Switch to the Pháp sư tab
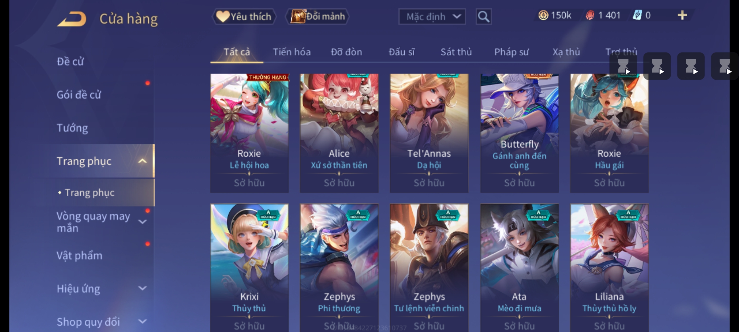Image resolution: width=739 pixels, height=332 pixels. point(511,52)
